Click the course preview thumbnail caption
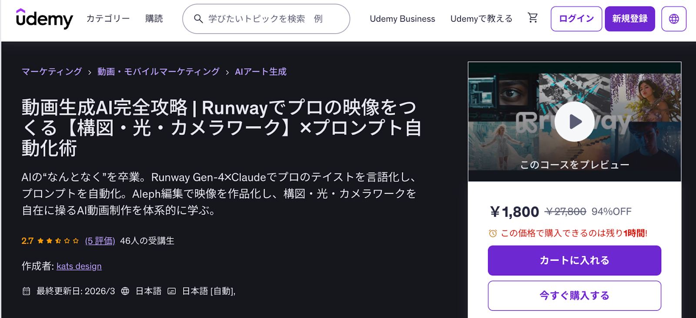The width and height of the screenshot is (696, 318). click(575, 165)
